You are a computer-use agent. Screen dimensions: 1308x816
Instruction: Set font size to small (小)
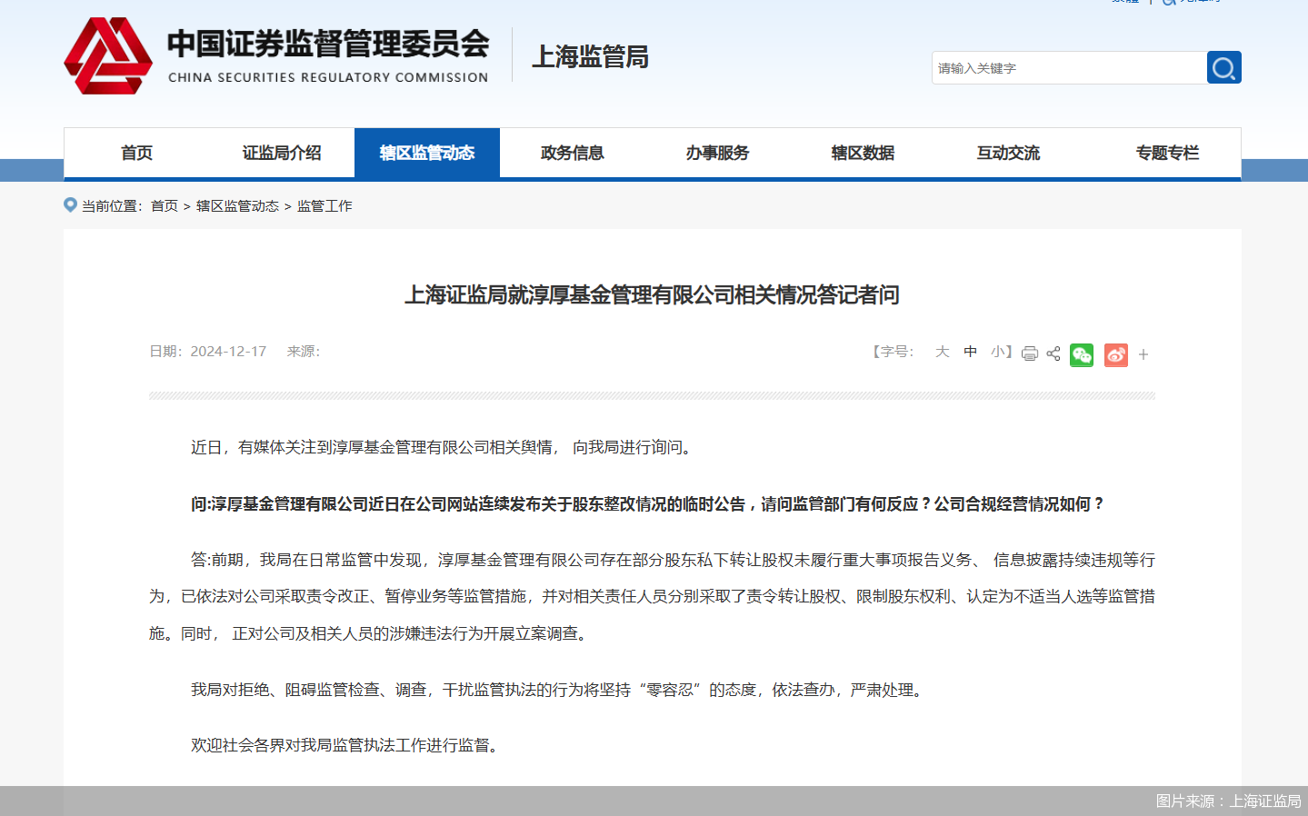point(998,352)
